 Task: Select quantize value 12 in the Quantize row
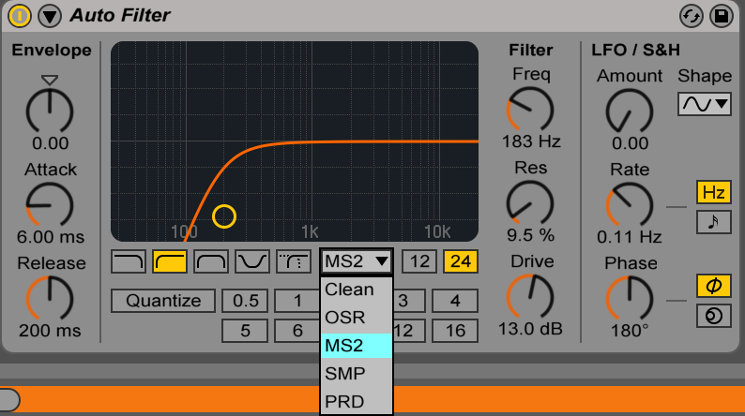408,331
